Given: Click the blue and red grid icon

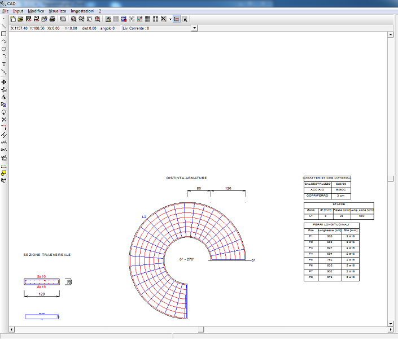Looking at the screenshot, I should point(124,19).
